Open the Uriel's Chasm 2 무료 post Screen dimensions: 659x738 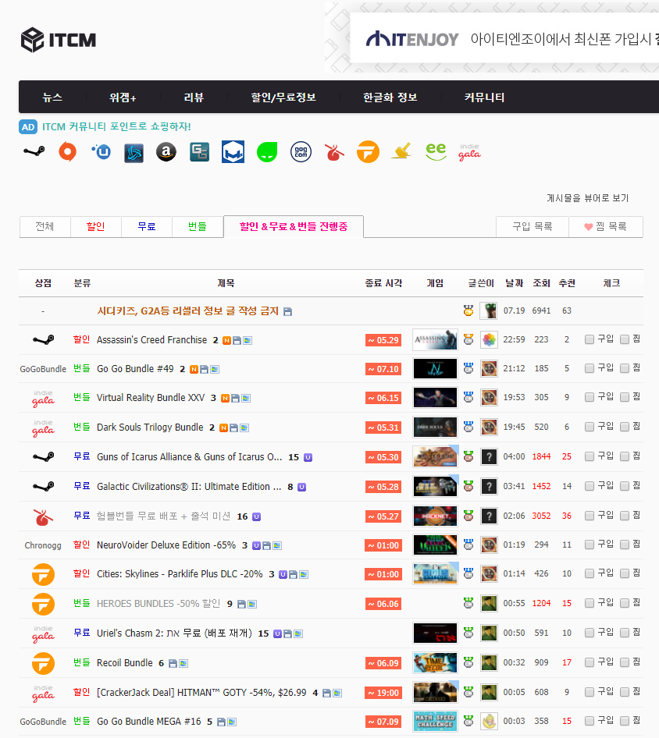(x=174, y=633)
